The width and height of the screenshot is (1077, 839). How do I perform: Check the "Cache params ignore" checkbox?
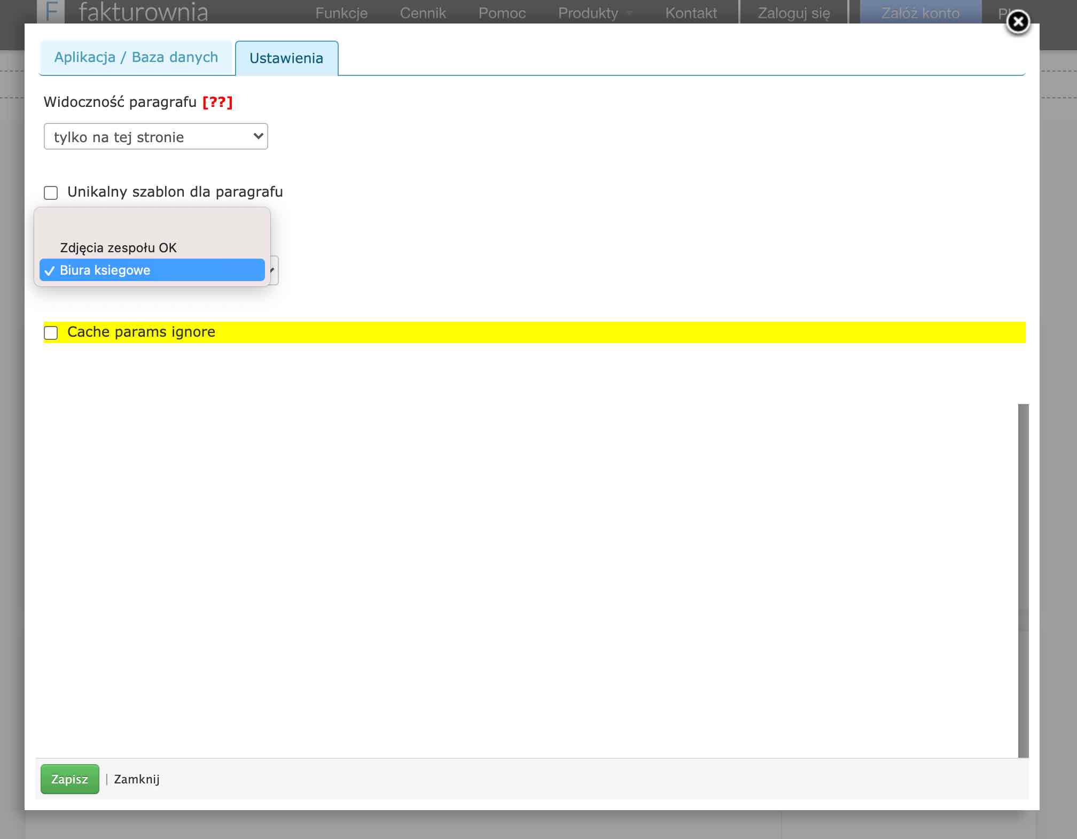51,333
